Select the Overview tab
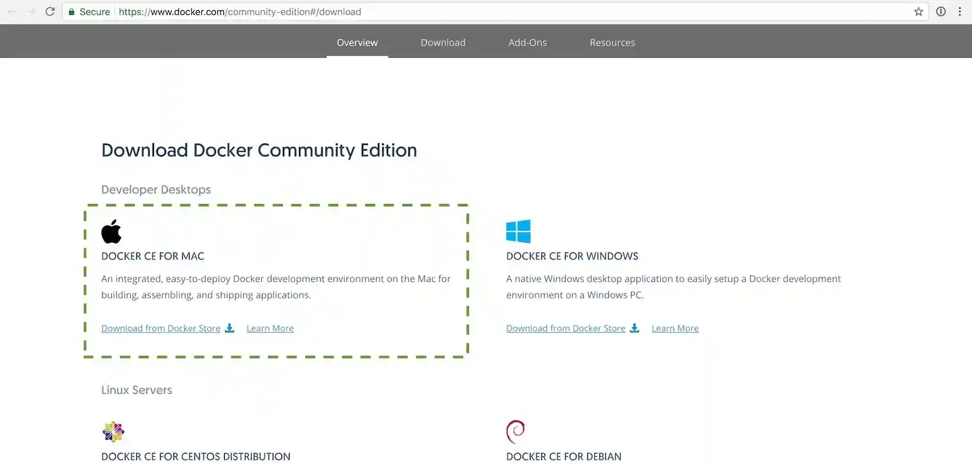The width and height of the screenshot is (972, 465). click(357, 42)
